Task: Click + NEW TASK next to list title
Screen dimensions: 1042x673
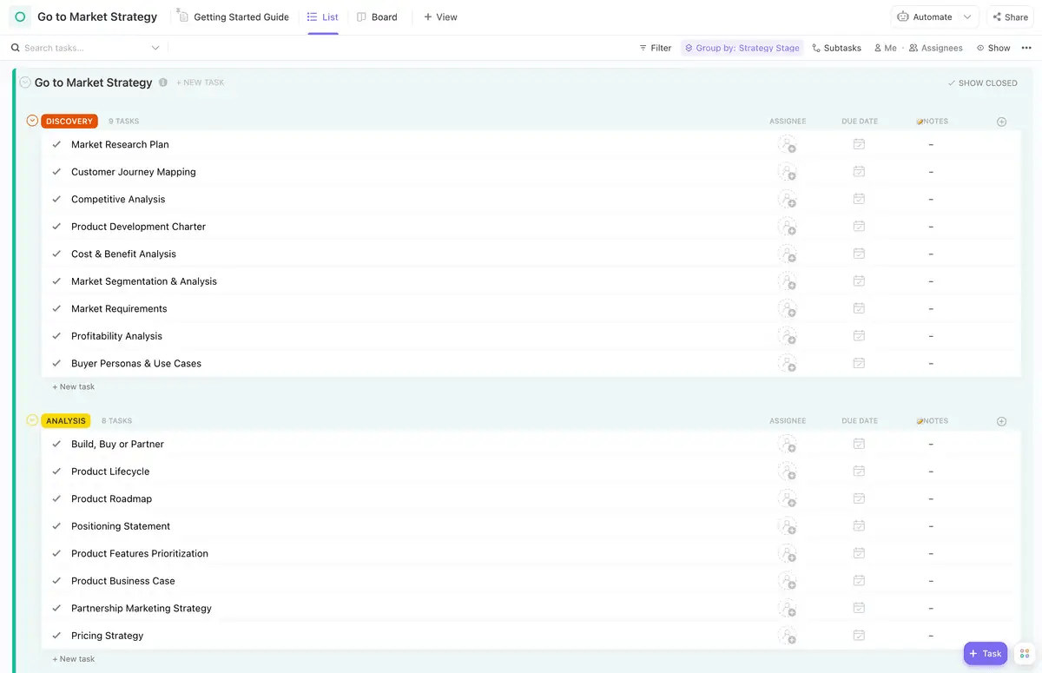Action: click(201, 82)
